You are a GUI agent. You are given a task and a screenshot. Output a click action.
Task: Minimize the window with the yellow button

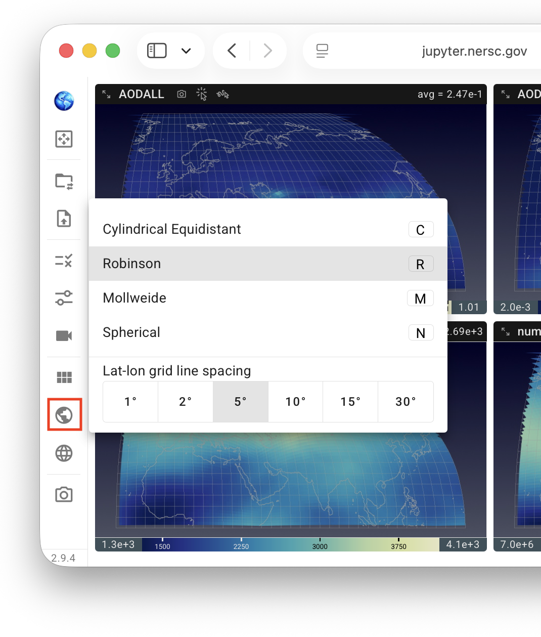[89, 51]
